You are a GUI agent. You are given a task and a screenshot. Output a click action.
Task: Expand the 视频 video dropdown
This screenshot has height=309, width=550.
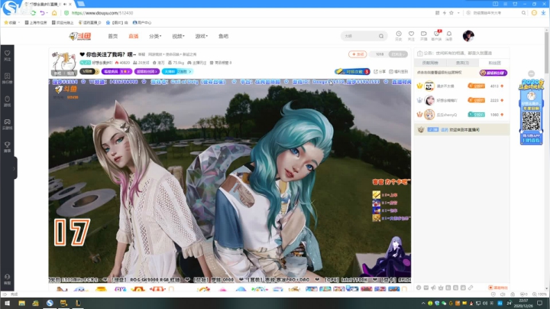[x=178, y=36]
